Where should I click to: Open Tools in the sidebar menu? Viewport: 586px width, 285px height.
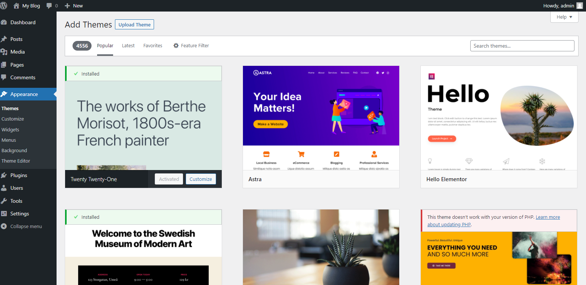16,201
